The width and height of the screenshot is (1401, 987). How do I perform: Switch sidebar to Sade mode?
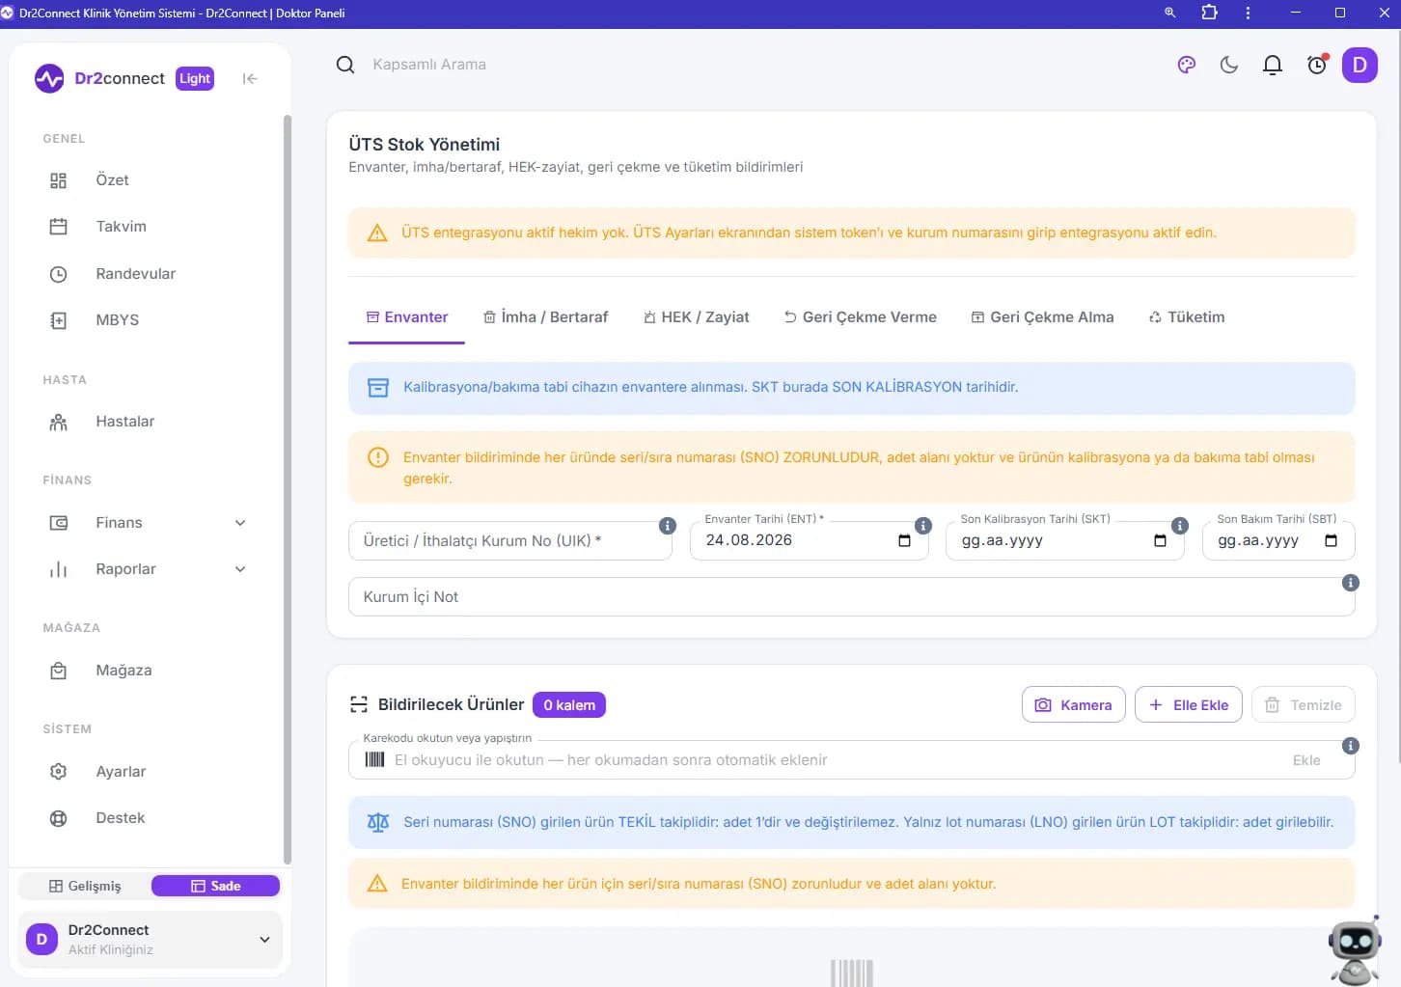pyautogui.click(x=215, y=886)
